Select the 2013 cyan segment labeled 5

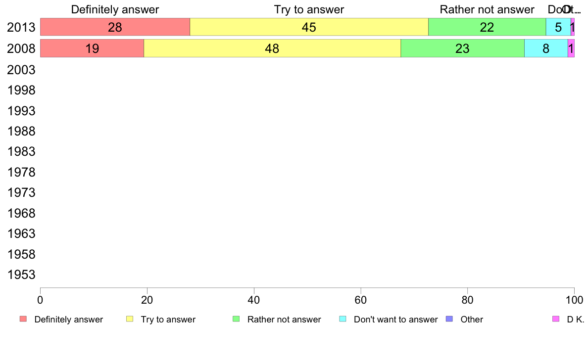point(558,27)
